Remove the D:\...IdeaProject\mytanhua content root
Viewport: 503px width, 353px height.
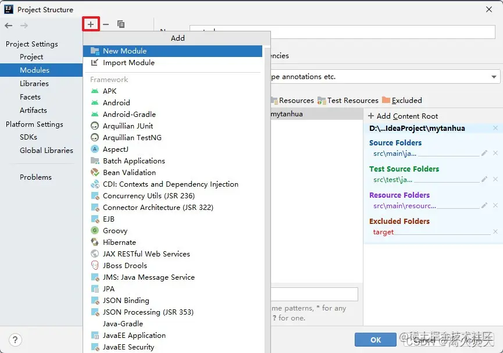(x=495, y=128)
